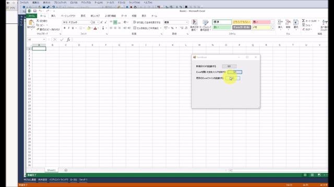The image size is (334, 187).
Task: Click the Align Left icon
Action: (111, 28)
